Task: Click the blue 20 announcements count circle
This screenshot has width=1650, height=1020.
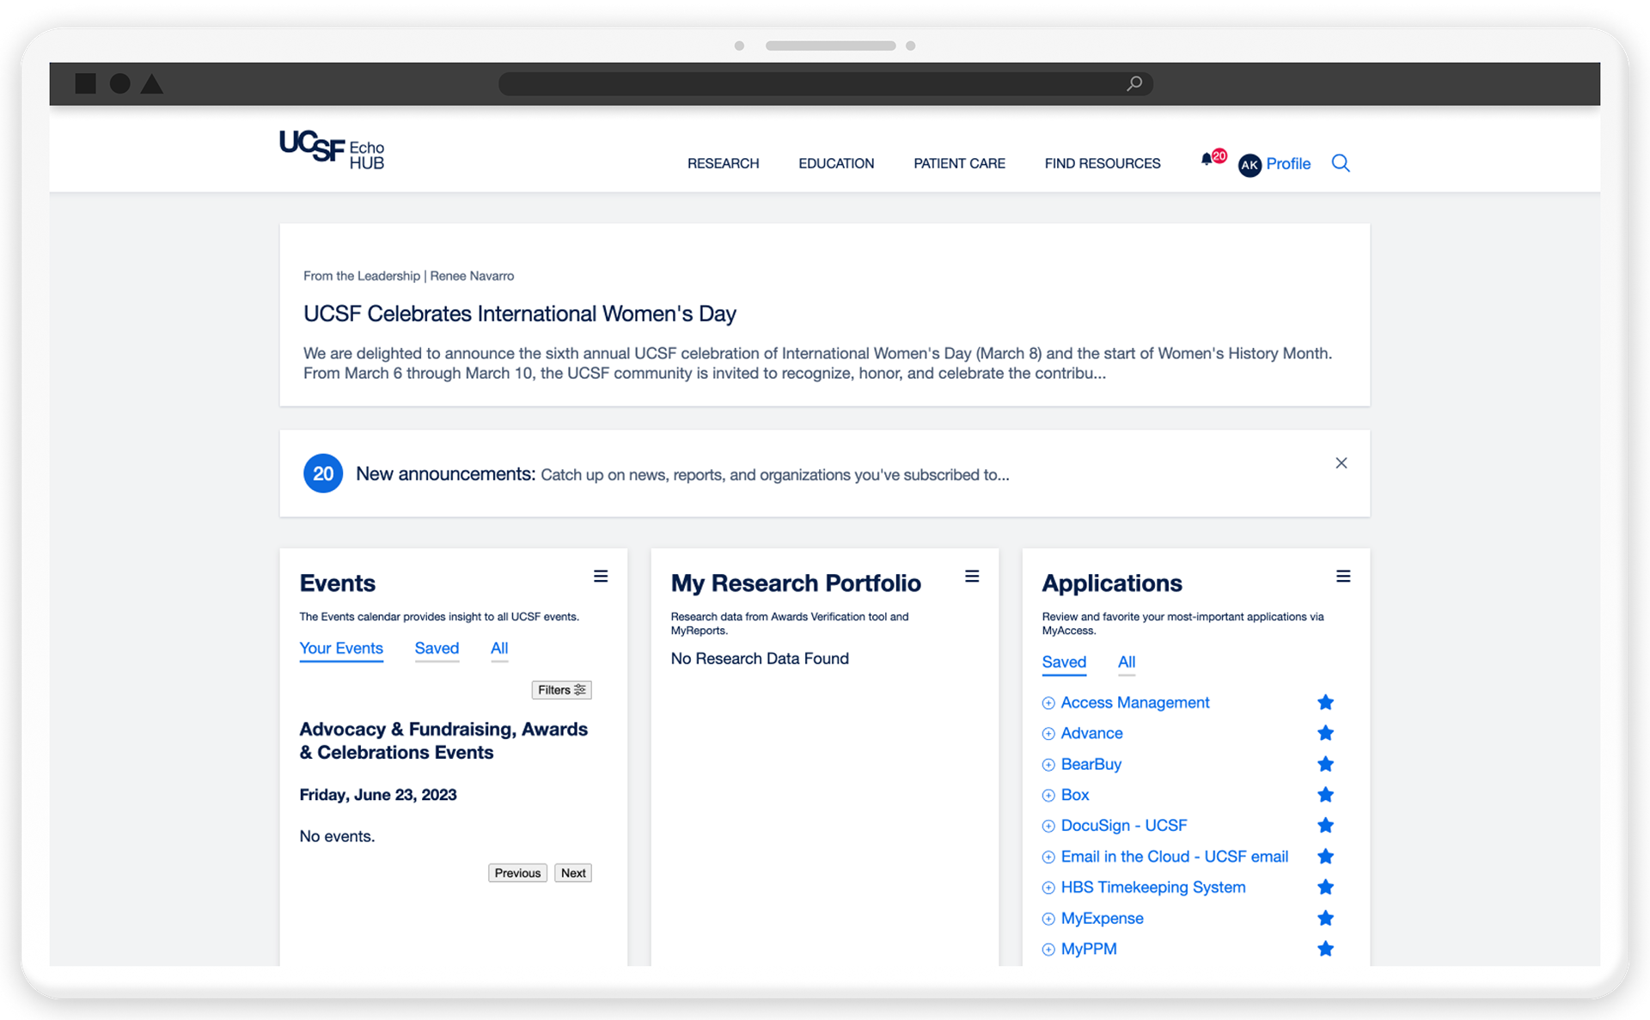Action: (x=323, y=473)
